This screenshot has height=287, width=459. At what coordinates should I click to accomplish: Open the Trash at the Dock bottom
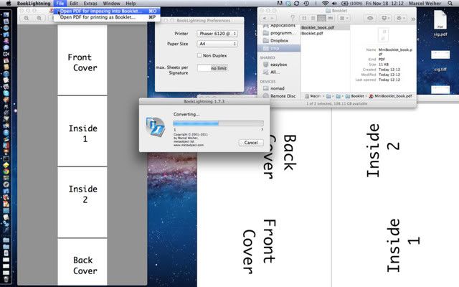click(x=6, y=279)
